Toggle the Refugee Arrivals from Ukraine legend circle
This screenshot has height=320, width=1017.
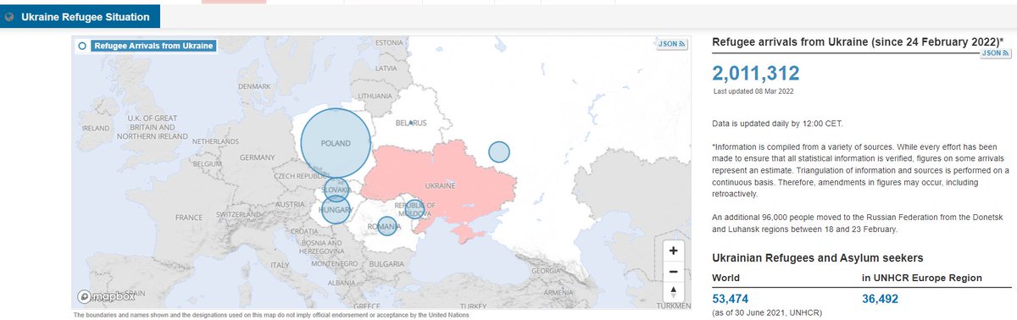point(82,47)
